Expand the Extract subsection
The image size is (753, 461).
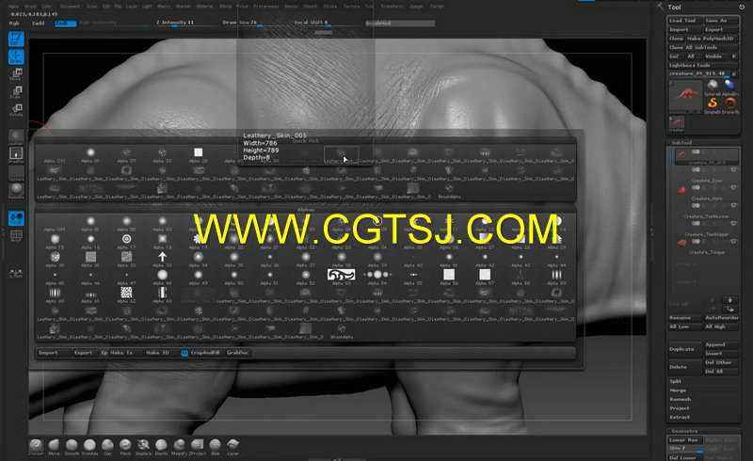pyautogui.click(x=680, y=418)
